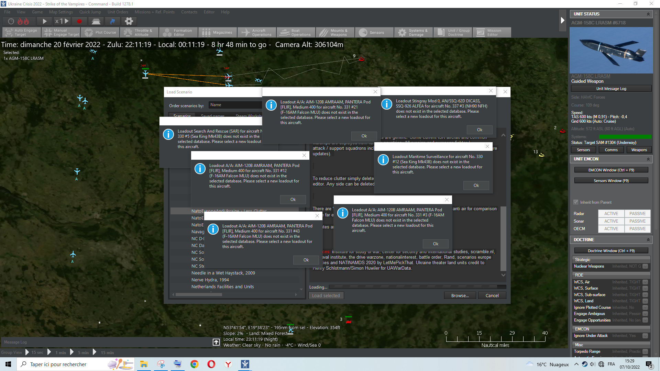Click Ok in Stingray loadout dialog
The height and width of the screenshot is (371, 660).
(x=480, y=130)
